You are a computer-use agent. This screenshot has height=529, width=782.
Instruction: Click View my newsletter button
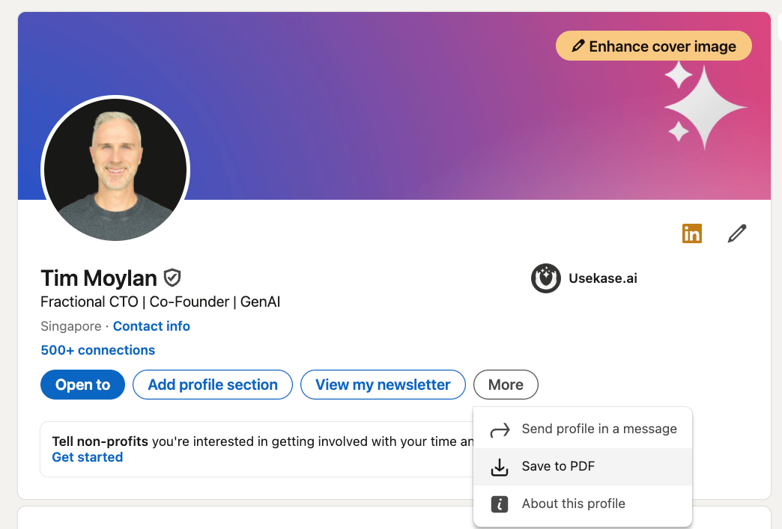[383, 385]
